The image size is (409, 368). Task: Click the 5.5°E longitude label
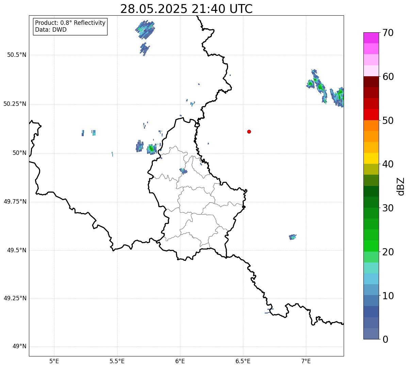(117, 361)
